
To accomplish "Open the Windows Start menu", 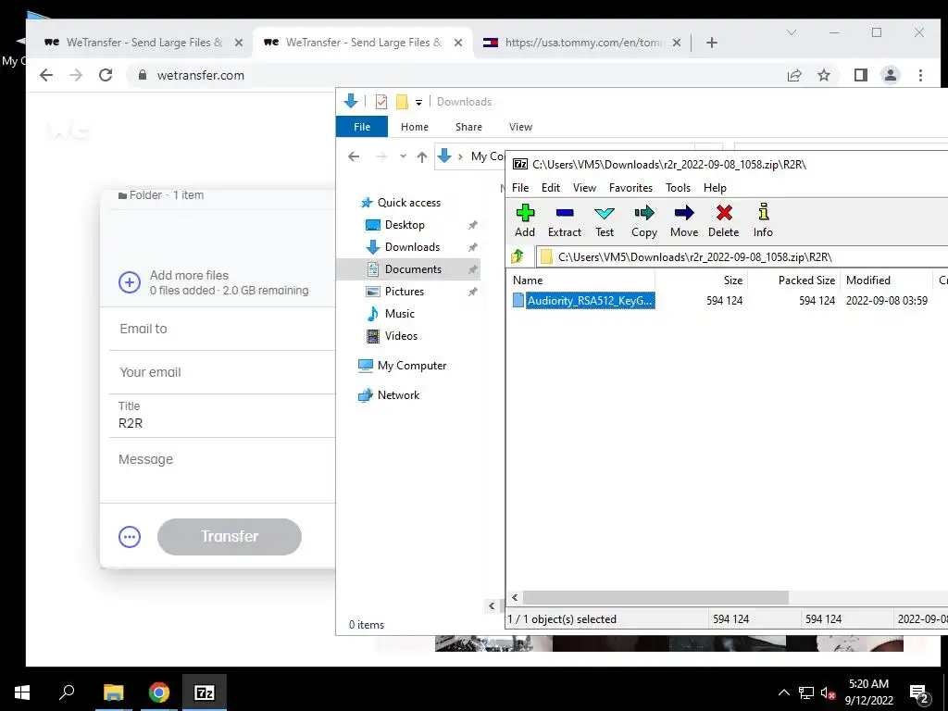I will pyautogui.click(x=22, y=692).
